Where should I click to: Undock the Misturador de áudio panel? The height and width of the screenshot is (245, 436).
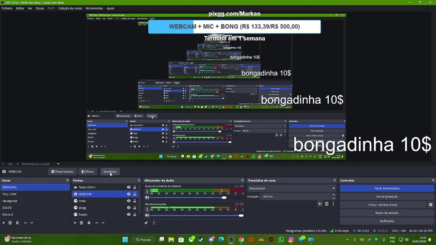(x=243, y=180)
